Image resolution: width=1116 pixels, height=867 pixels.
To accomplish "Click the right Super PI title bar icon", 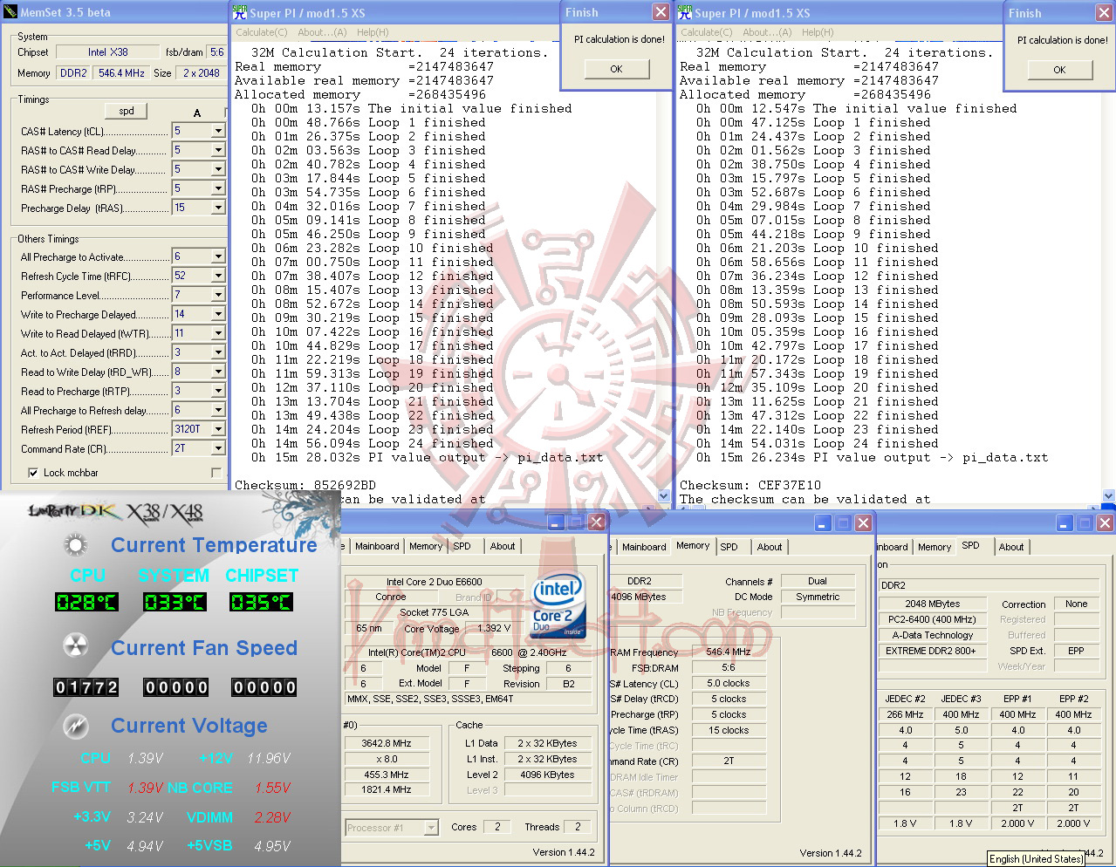I will 685,12.
